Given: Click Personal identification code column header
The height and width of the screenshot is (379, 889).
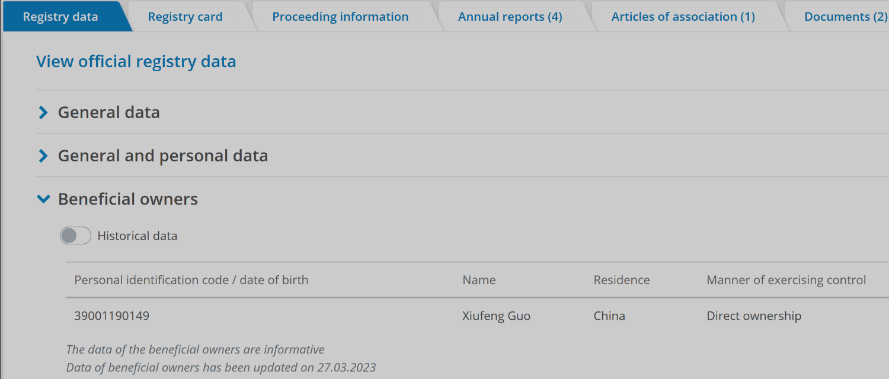Looking at the screenshot, I should point(191,280).
